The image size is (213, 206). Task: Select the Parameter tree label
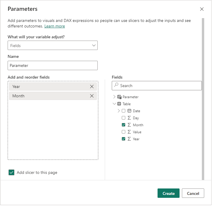tap(131, 97)
